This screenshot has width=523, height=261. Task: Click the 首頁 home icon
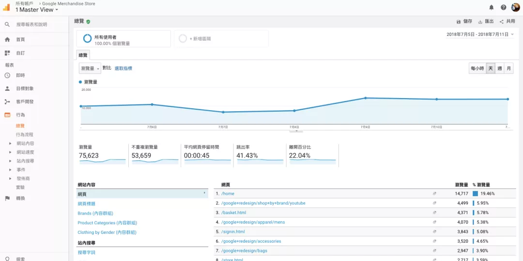click(7, 39)
